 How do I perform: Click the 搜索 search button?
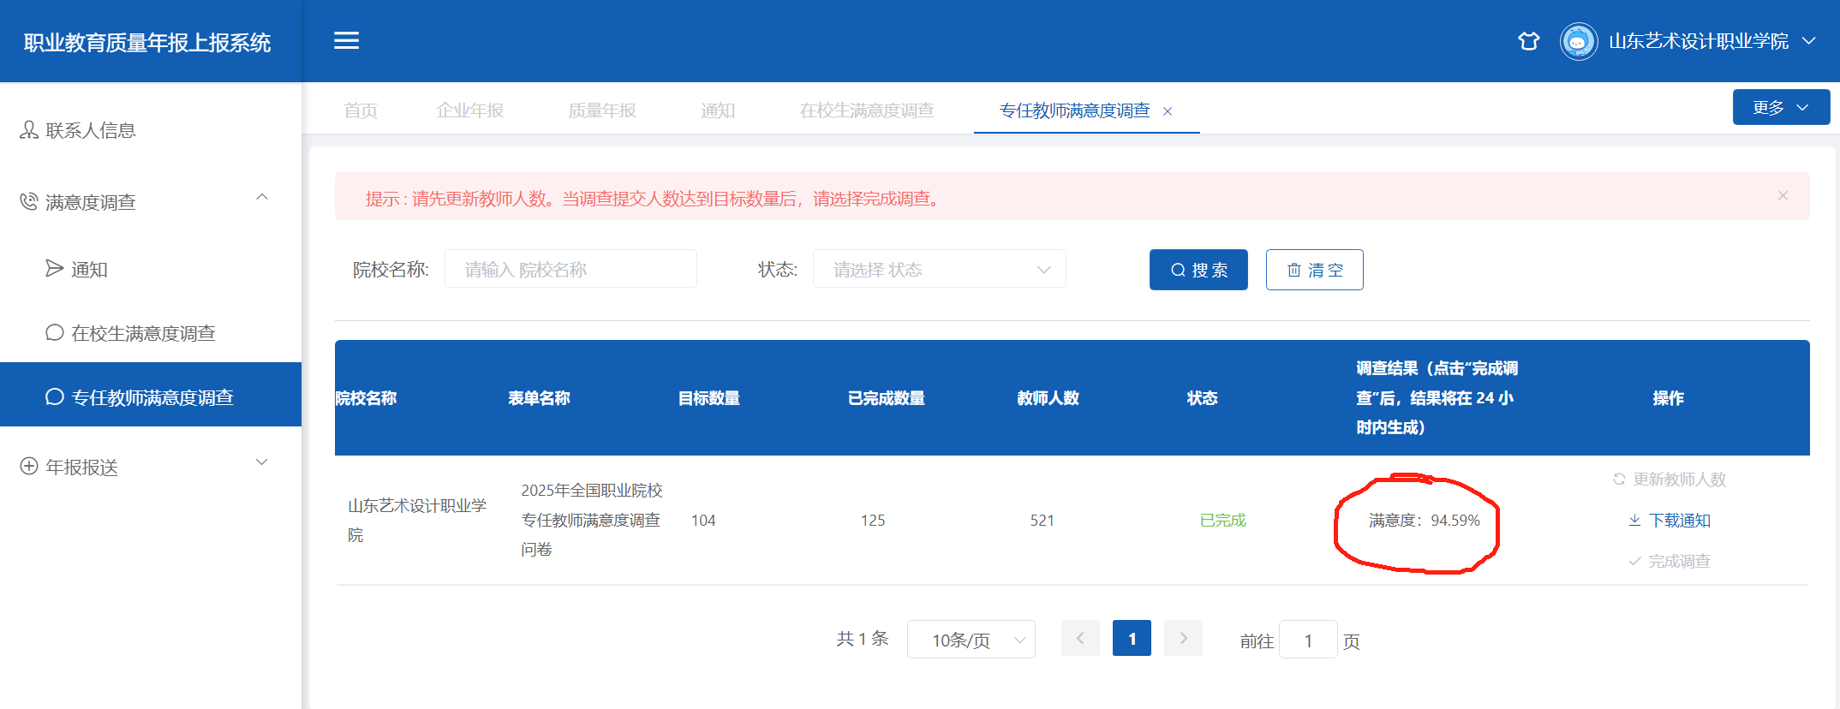pyautogui.click(x=1198, y=270)
